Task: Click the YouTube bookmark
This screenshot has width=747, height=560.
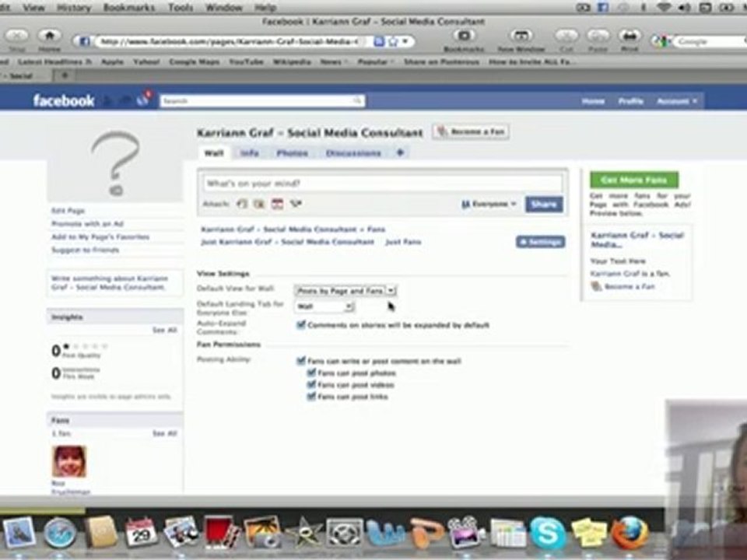Action: (246, 62)
